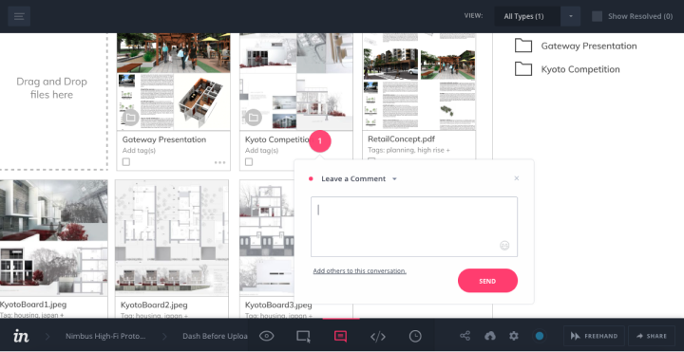This screenshot has width=684, height=352.
Task: Activate the Comment mode icon
Action: tap(341, 336)
